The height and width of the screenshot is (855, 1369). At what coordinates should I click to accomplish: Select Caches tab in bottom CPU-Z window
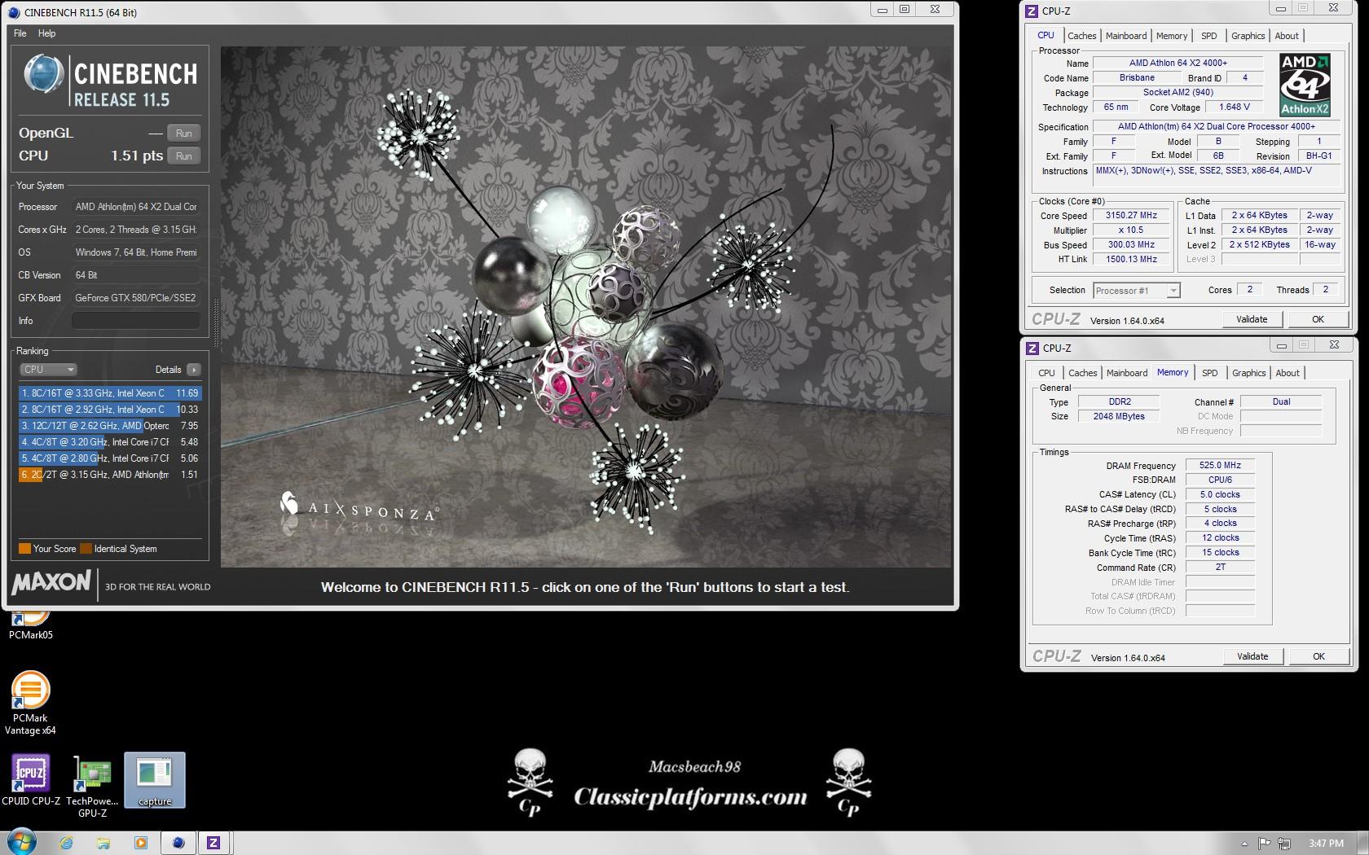pos(1082,373)
